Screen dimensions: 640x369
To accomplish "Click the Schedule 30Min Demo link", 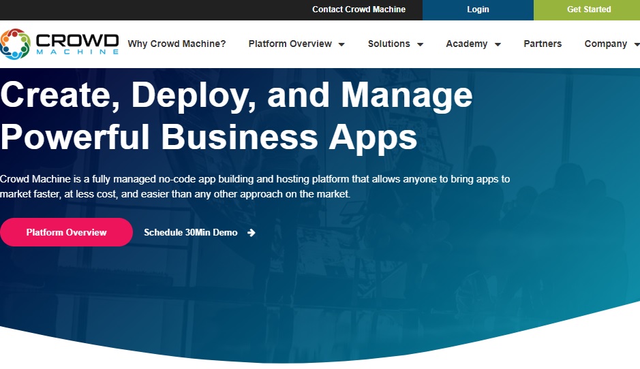I will [x=191, y=232].
